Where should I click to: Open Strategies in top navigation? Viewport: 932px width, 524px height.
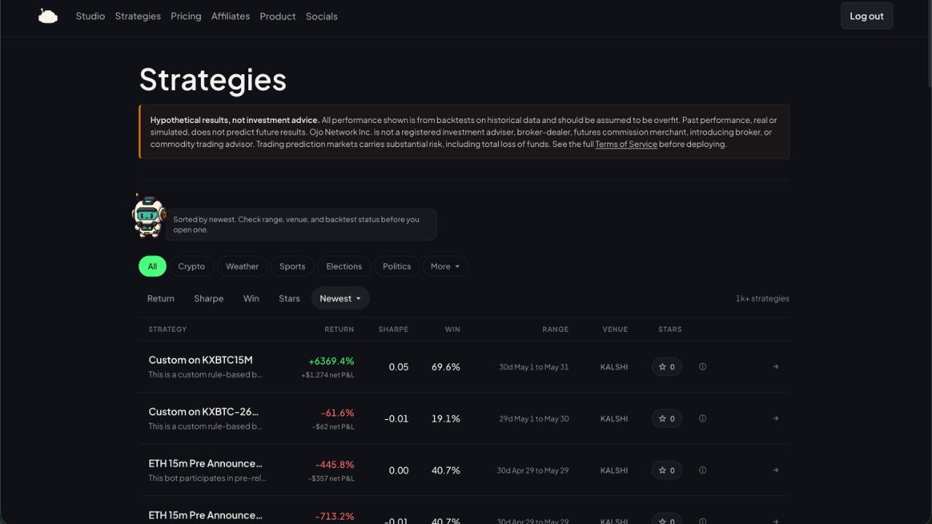[138, 16]
